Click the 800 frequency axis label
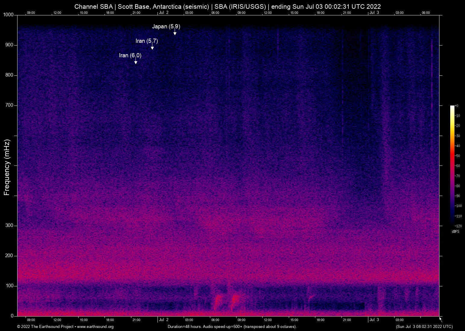The width and height of the screenshot is (465, 331). tap(10, 75)
